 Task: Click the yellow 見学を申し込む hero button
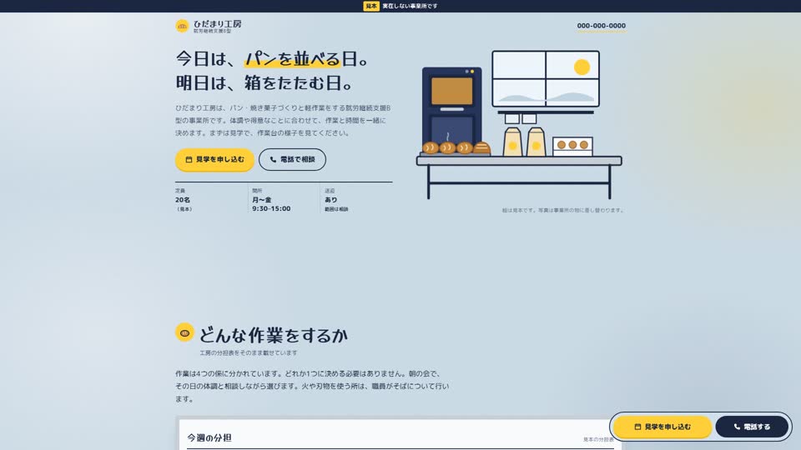(214, 160)
